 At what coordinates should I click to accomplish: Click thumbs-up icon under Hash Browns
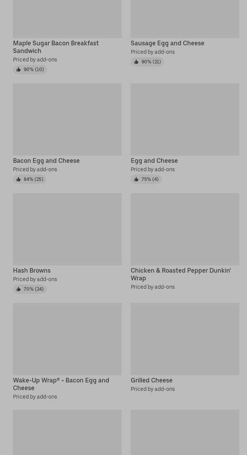18,289
